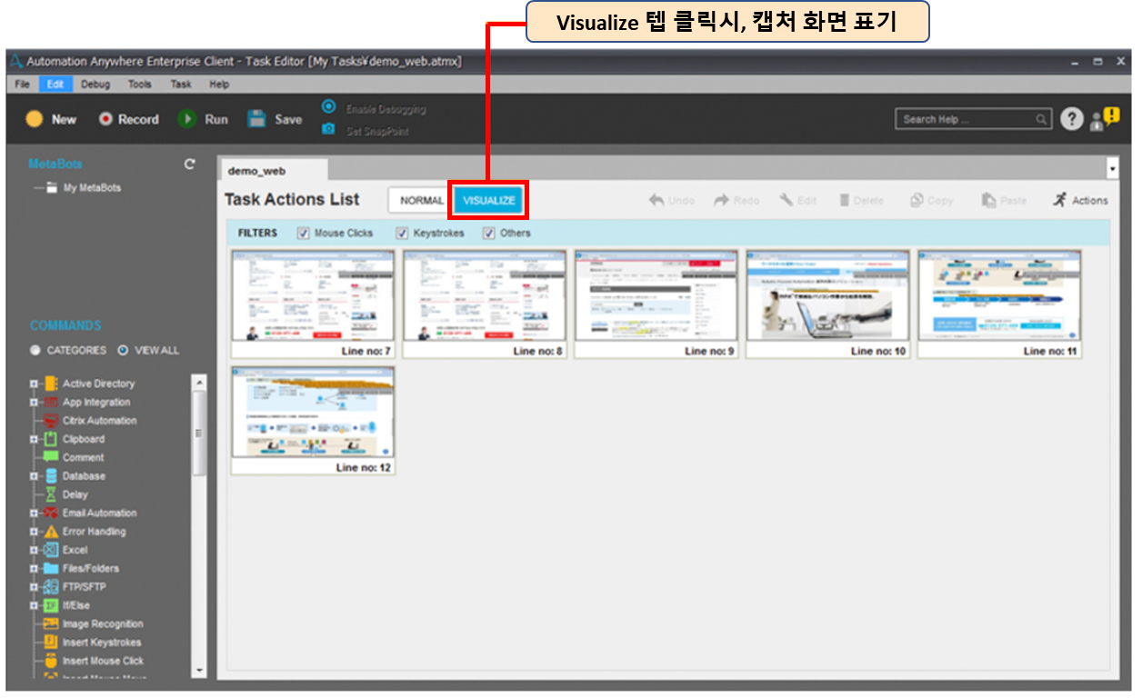Image resolution: width=1142 pixels, height=698 pixels.
Task: Toggle the Others filter checkbox
Action: [489, 234]
